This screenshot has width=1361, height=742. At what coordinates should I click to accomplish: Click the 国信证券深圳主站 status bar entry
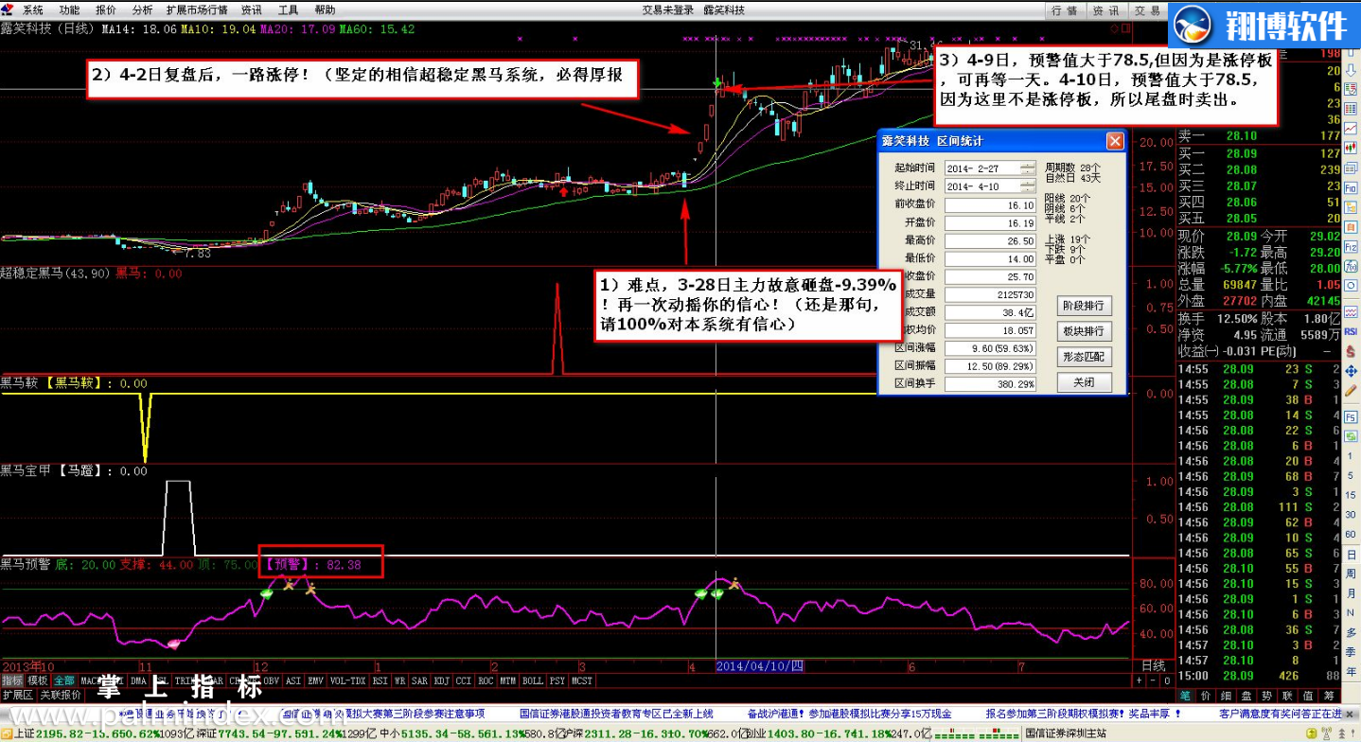pos(1067,733)
